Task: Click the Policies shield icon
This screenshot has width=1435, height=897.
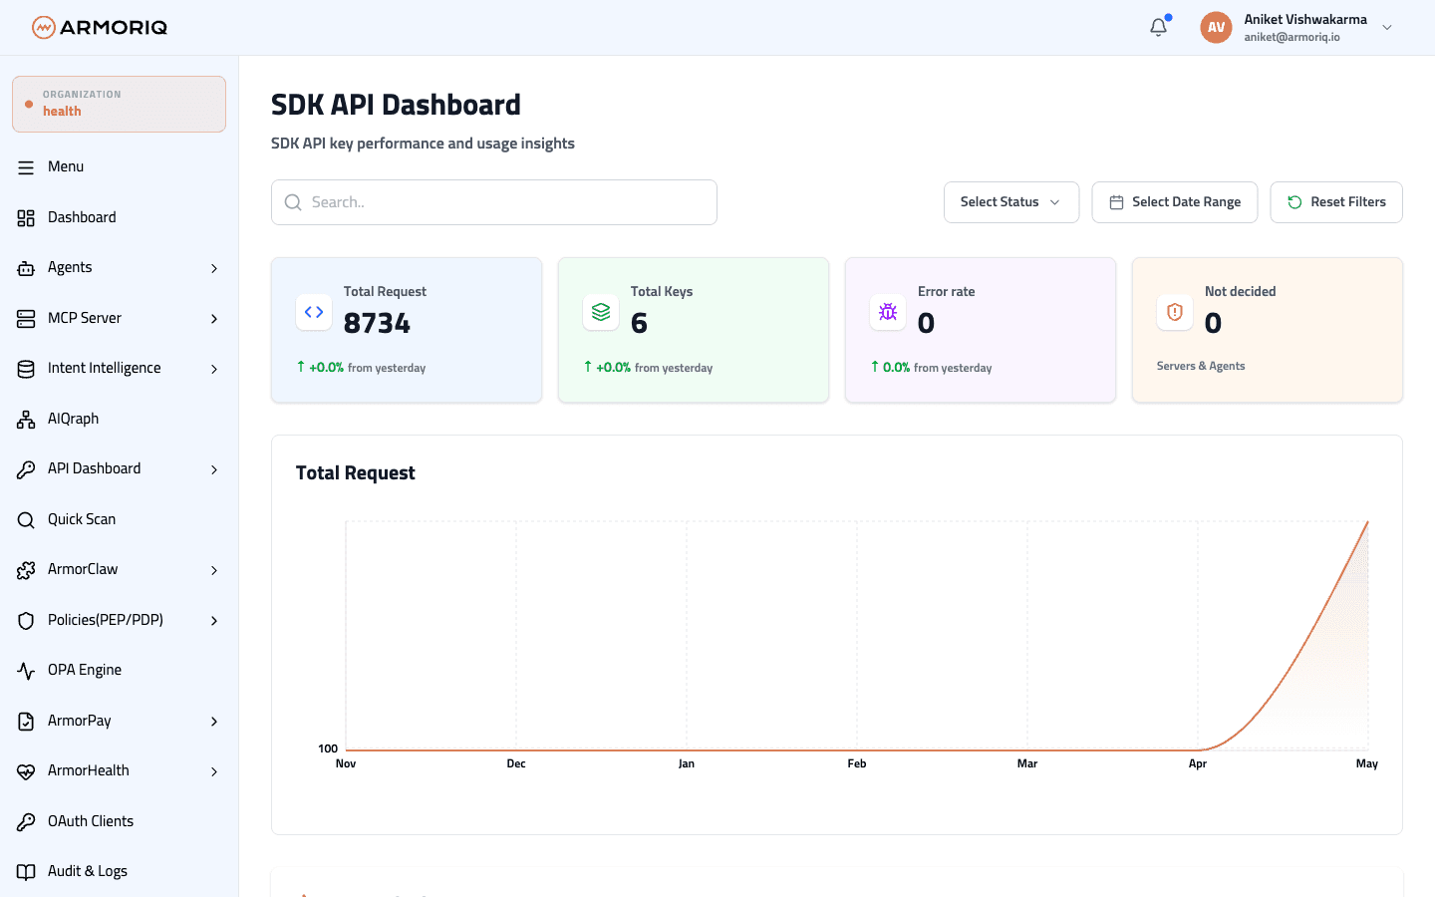Action: pyautogui.click(x=26, y=621)
